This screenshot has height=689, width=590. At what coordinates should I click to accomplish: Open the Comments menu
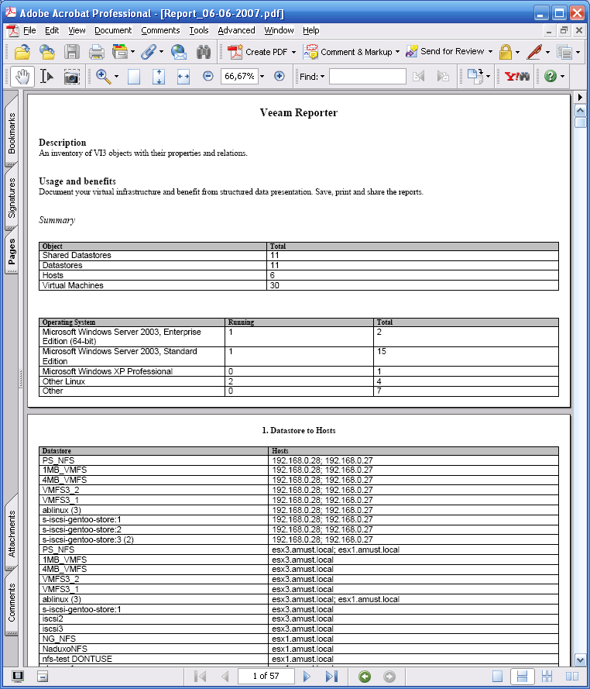click(x=160, y=30)
